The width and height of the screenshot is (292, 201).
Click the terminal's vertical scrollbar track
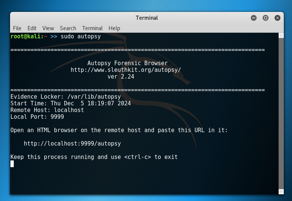281,112
